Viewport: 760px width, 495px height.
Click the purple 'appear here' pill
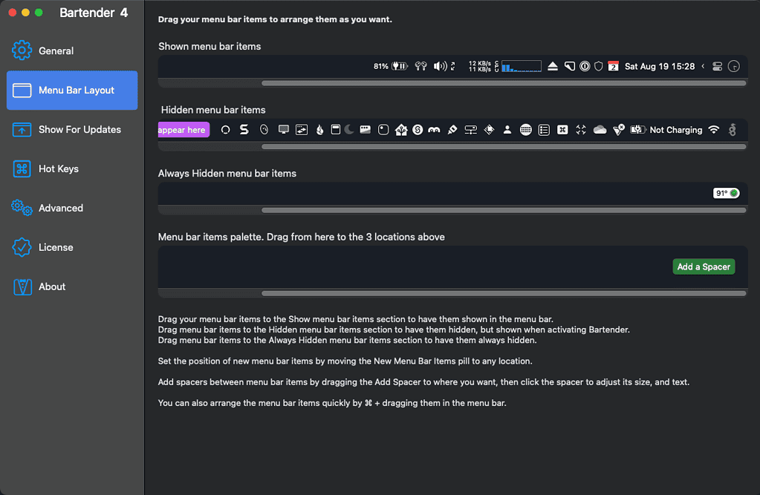point(183,130)
